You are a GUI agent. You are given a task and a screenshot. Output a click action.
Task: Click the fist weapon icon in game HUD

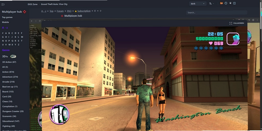(233, 39)
